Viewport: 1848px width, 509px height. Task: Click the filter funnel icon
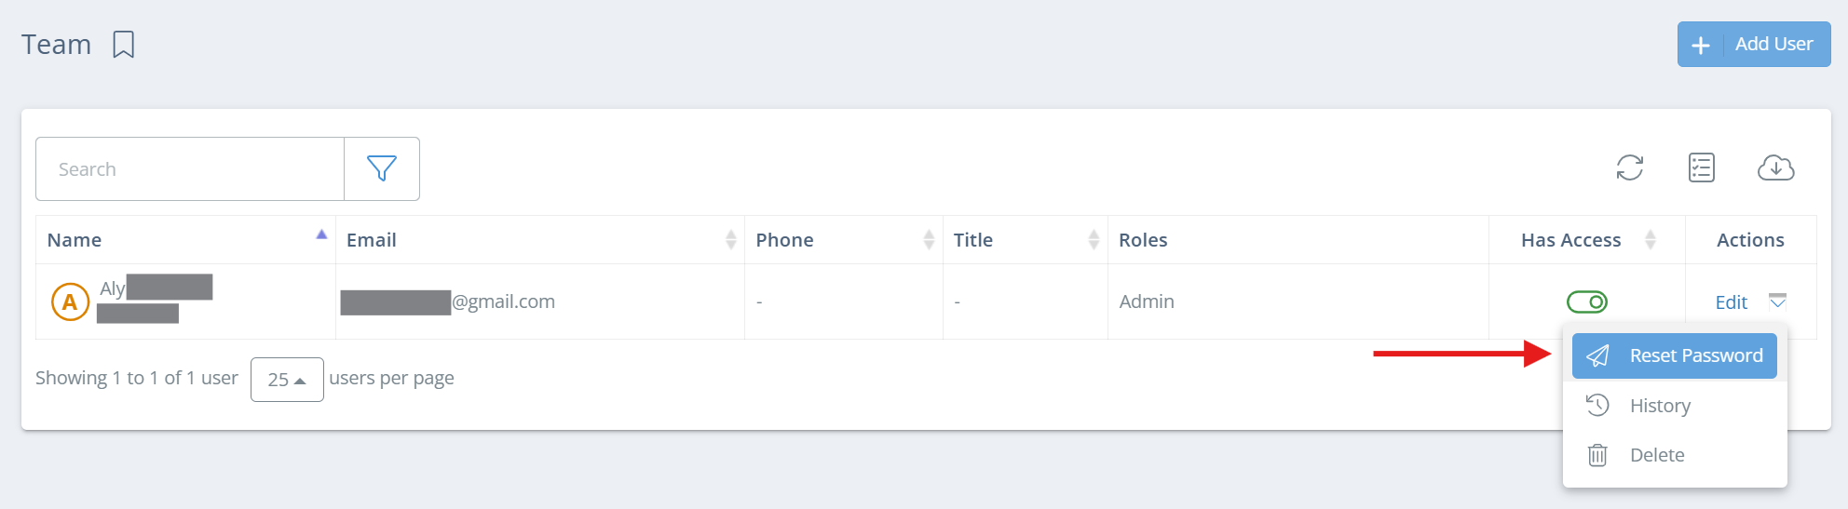[382, 168]
